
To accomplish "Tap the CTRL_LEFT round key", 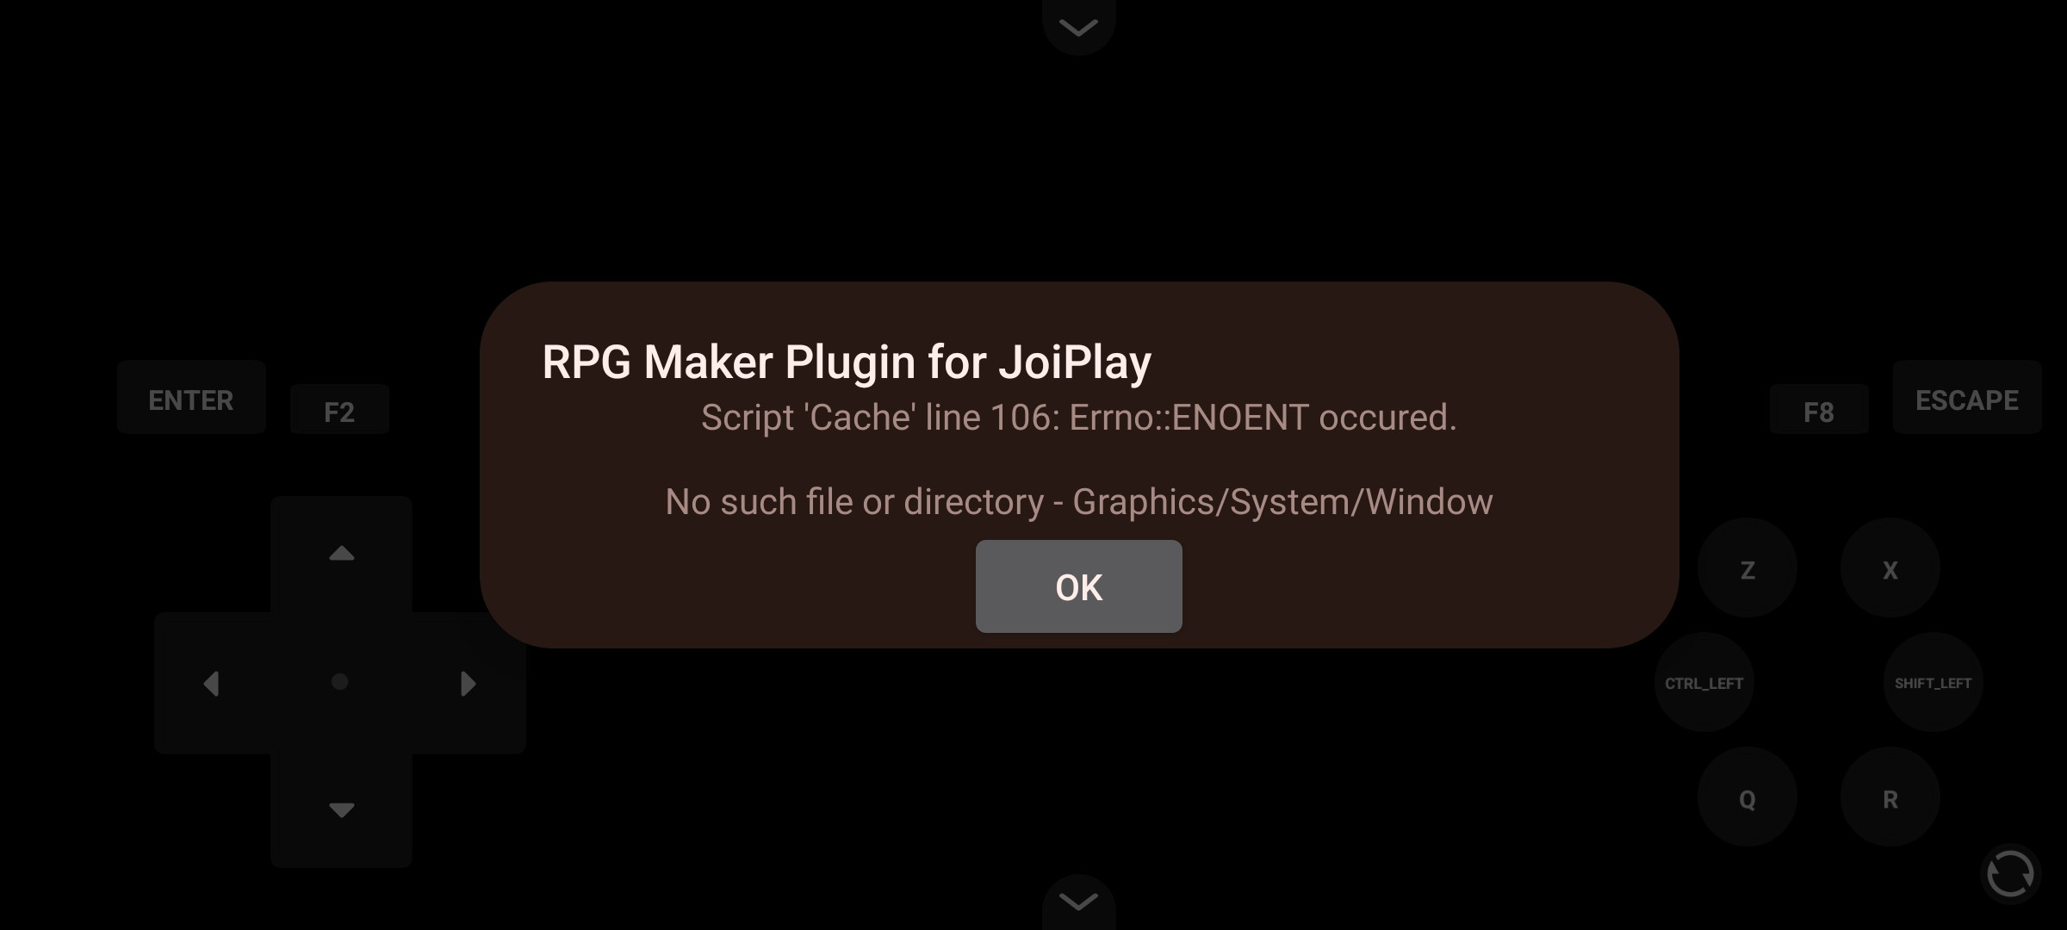I will (1704, 683).
